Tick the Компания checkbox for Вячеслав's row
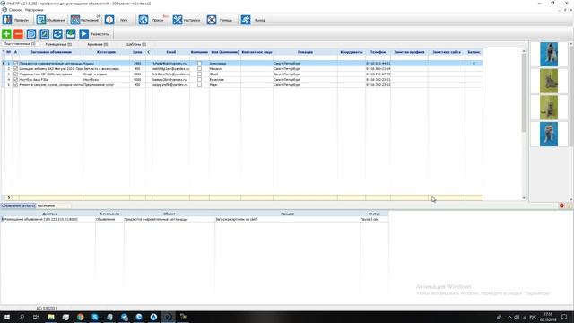Screen dimensions: 574x323 (x=199, y=80)
